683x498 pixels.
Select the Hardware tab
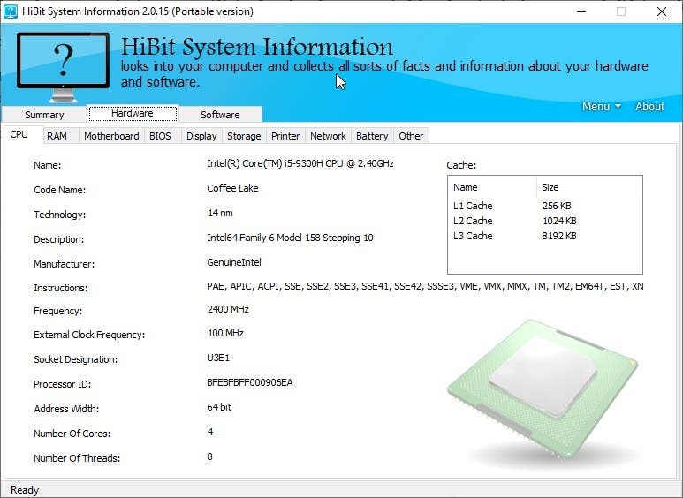133,114
